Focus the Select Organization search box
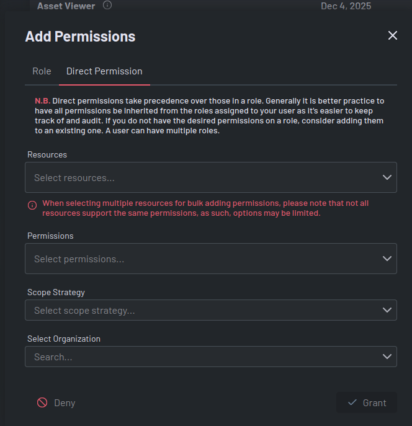This screenshot has width=412, height=426. pos(199,357)
